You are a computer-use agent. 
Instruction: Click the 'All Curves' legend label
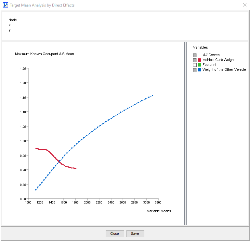tap(211, 55)
